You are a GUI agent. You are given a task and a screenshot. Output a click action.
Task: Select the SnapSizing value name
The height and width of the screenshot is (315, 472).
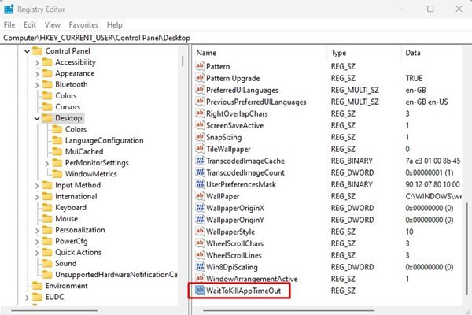point(223,138)
